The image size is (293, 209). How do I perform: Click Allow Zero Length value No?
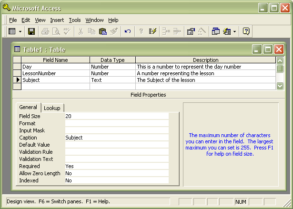117,173
